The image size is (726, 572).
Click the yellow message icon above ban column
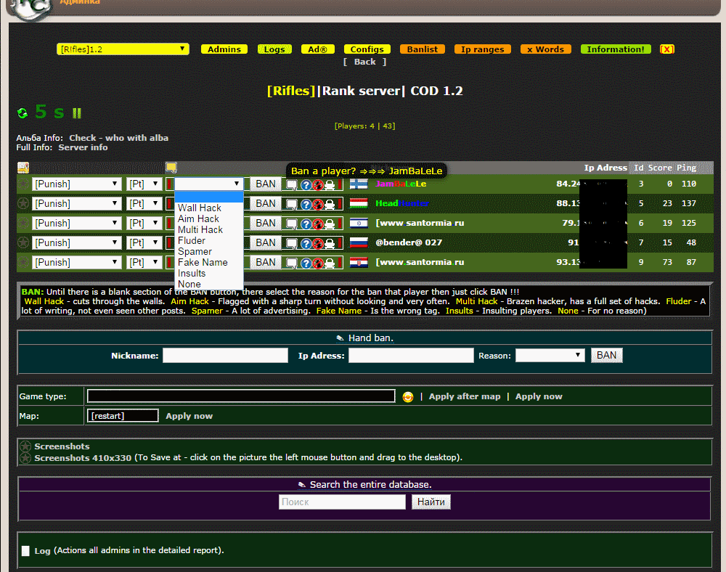[171, 168]
